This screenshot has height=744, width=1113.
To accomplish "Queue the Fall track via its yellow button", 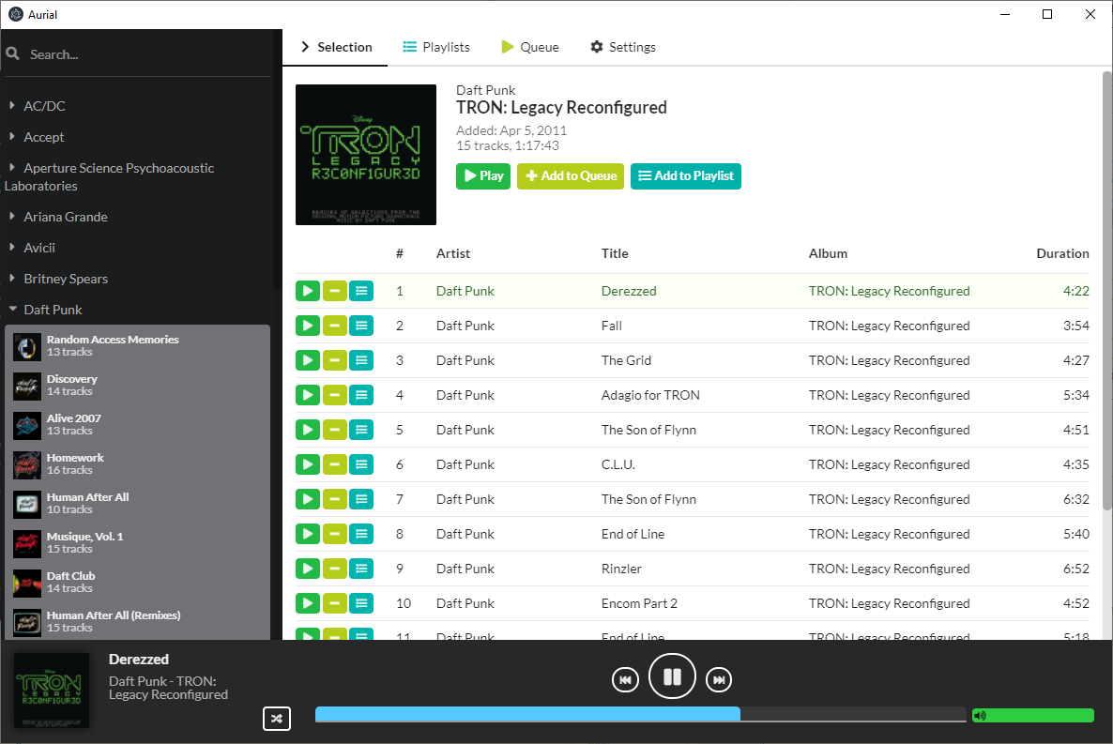I will (x=334, y=326).
